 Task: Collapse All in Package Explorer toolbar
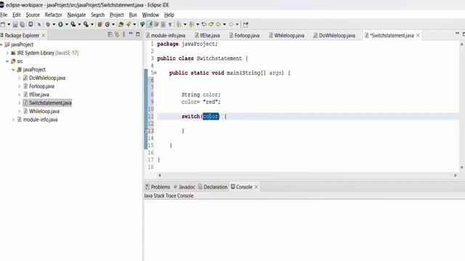(x=110, y=35)
